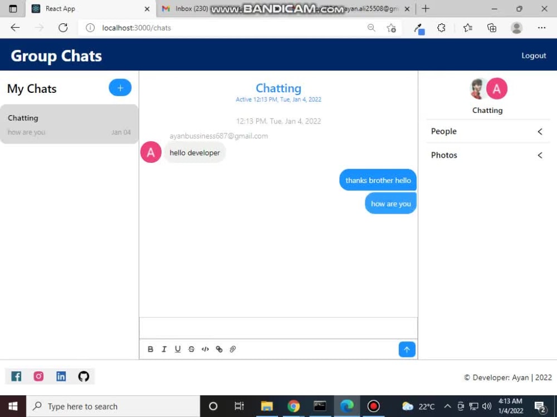Open Google Chrome from taskbar
Screen dimensions: 557x417
(x=294, y=406)
